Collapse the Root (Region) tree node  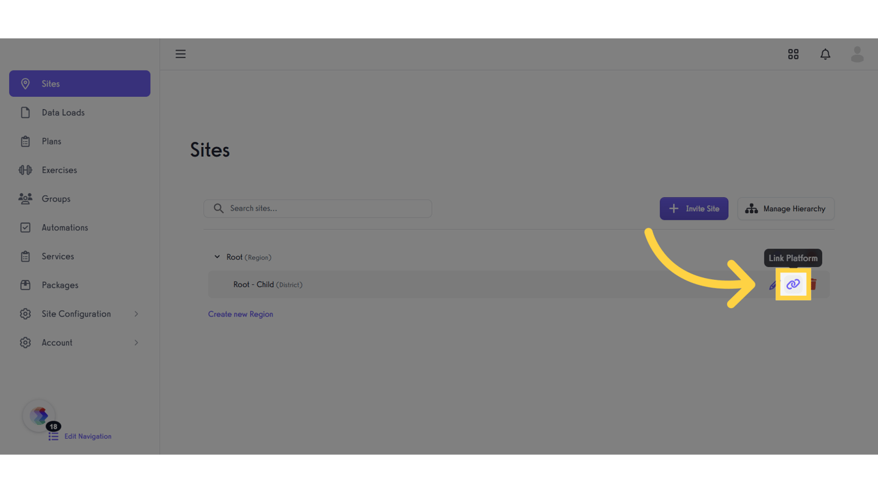pyautogui.click(x=217, y=256)
